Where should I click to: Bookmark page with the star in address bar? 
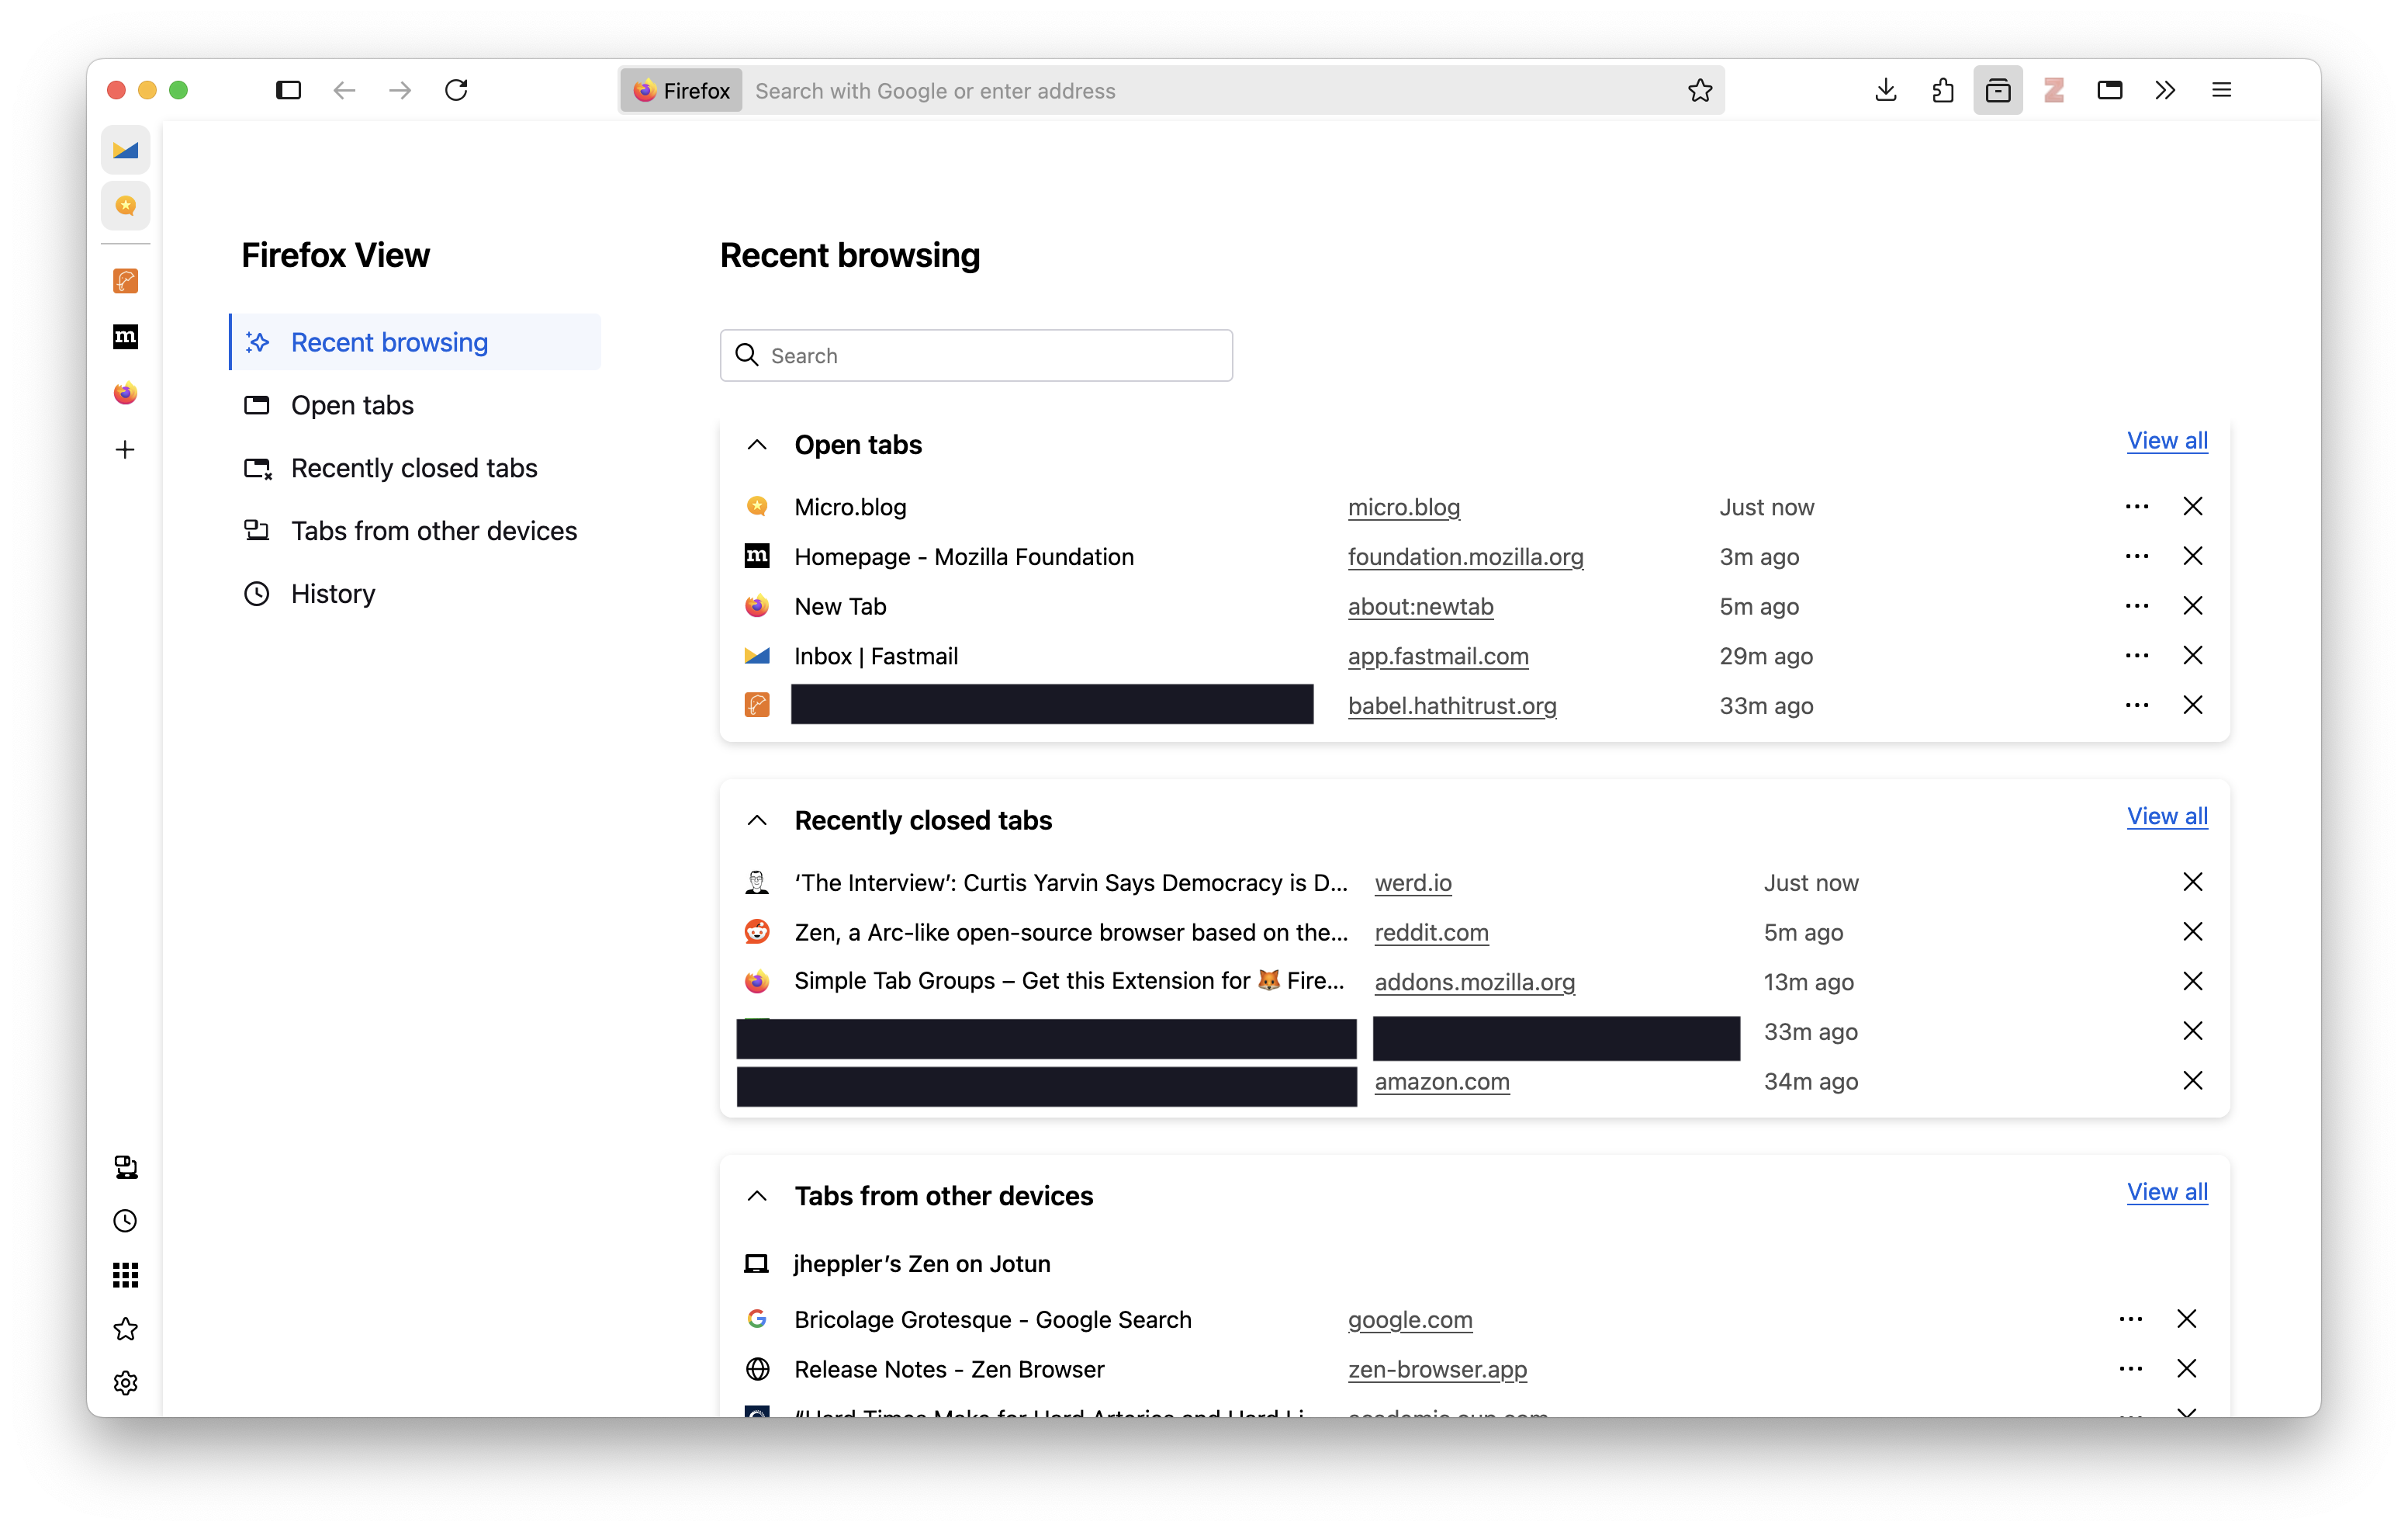click(1700, 91)
